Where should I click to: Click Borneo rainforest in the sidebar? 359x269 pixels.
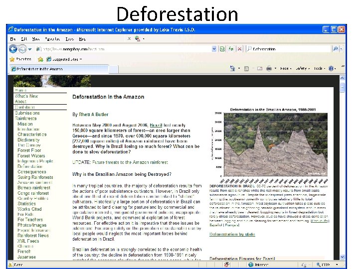(x=34, y=188)
